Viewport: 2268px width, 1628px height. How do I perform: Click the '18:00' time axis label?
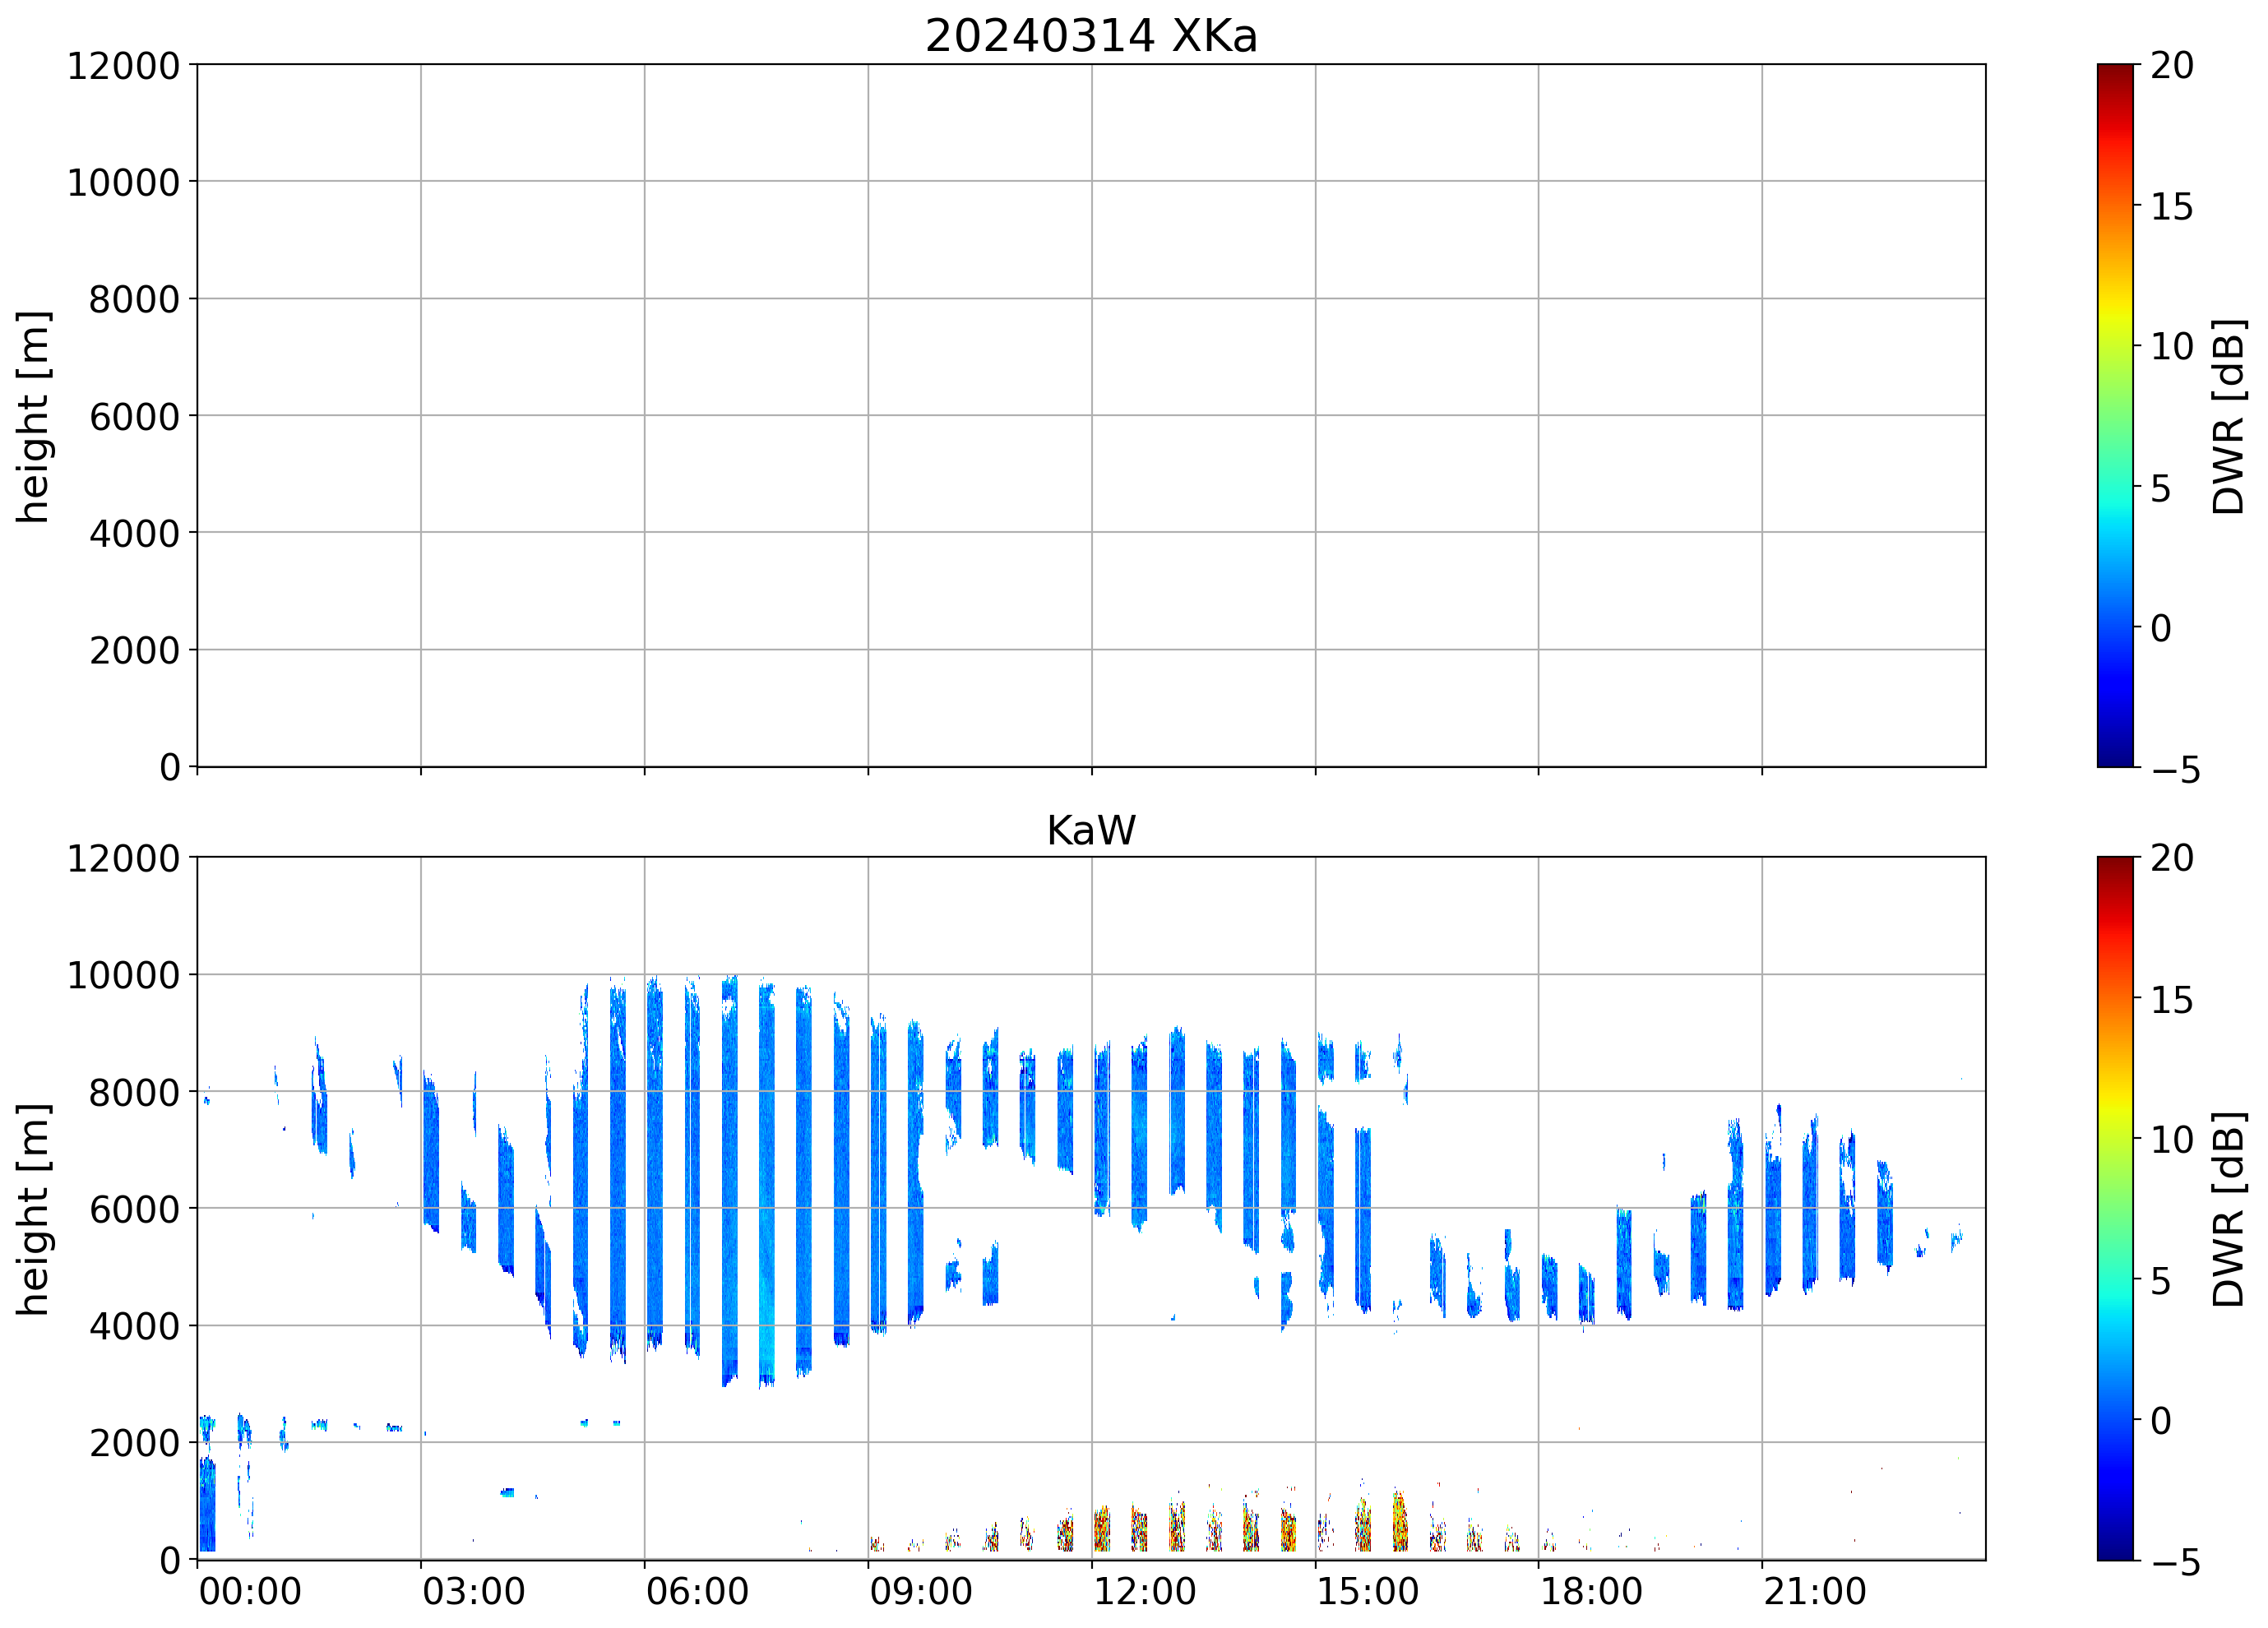click(x=1590, y=1592)
